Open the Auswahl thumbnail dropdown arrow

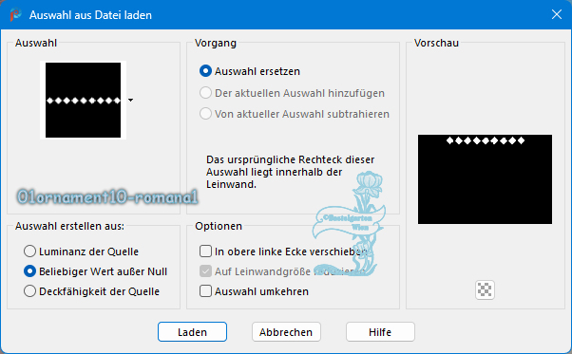(130, 101)
